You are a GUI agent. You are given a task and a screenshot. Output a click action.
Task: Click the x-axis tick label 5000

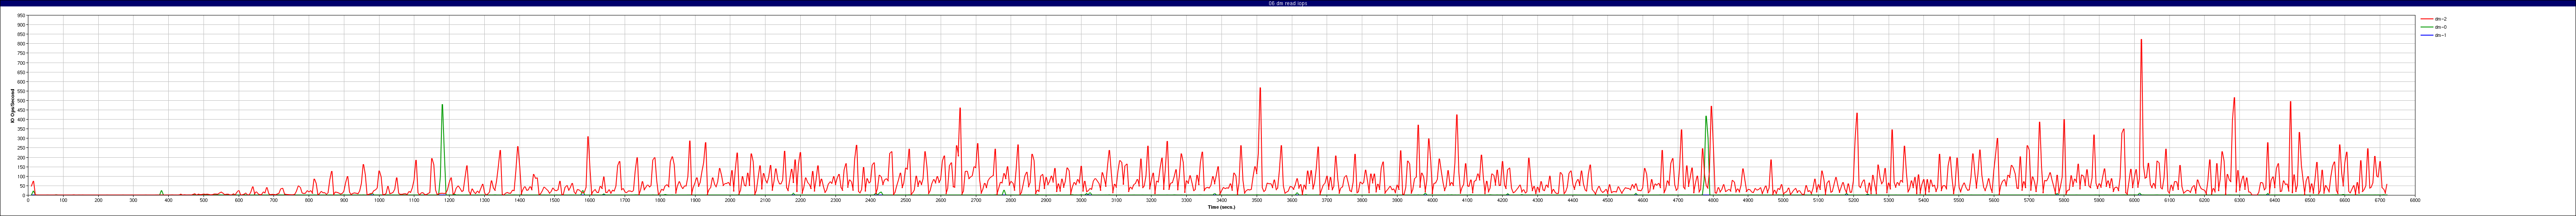(1783, 200)
